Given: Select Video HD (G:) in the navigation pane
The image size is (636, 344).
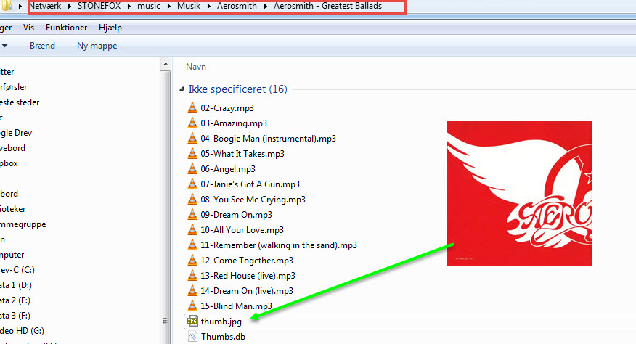Looking at the screenshot, I should (22, 331).
